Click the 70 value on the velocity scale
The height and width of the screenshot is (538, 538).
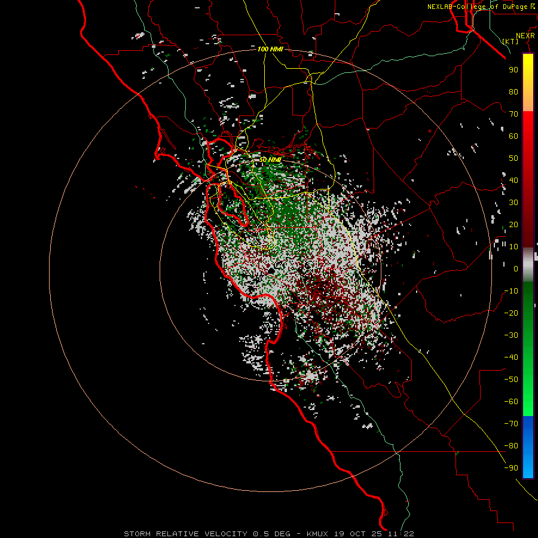pos(513,114)
